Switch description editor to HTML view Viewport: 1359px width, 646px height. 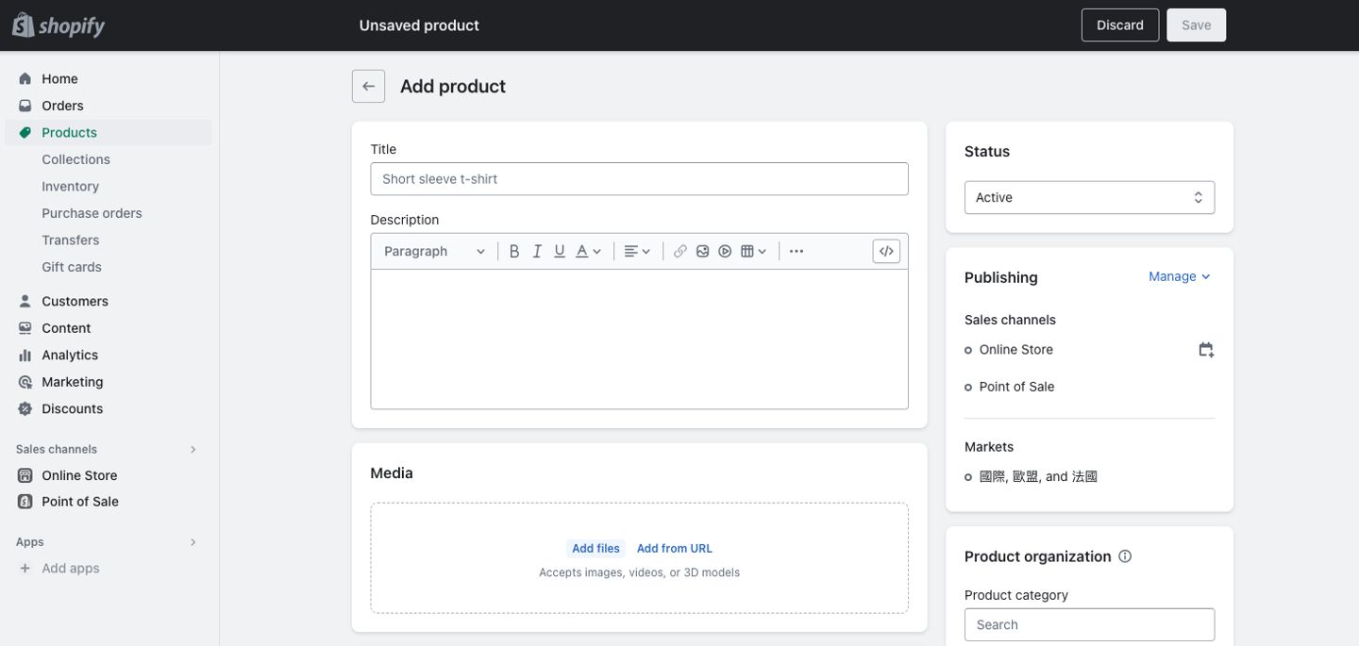point(886,251)
